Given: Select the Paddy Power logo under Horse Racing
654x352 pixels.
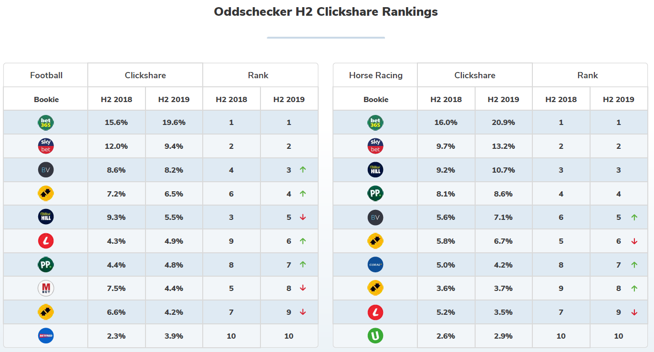Looking at the screenshot, I should pos(375,194).
